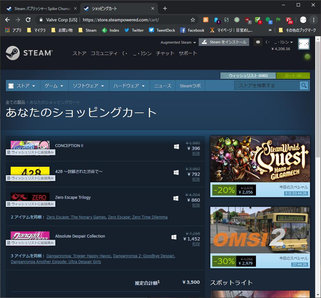Expand the Augmented Steam dropdown
Screen dimensions: 321x298
[178, 42]
